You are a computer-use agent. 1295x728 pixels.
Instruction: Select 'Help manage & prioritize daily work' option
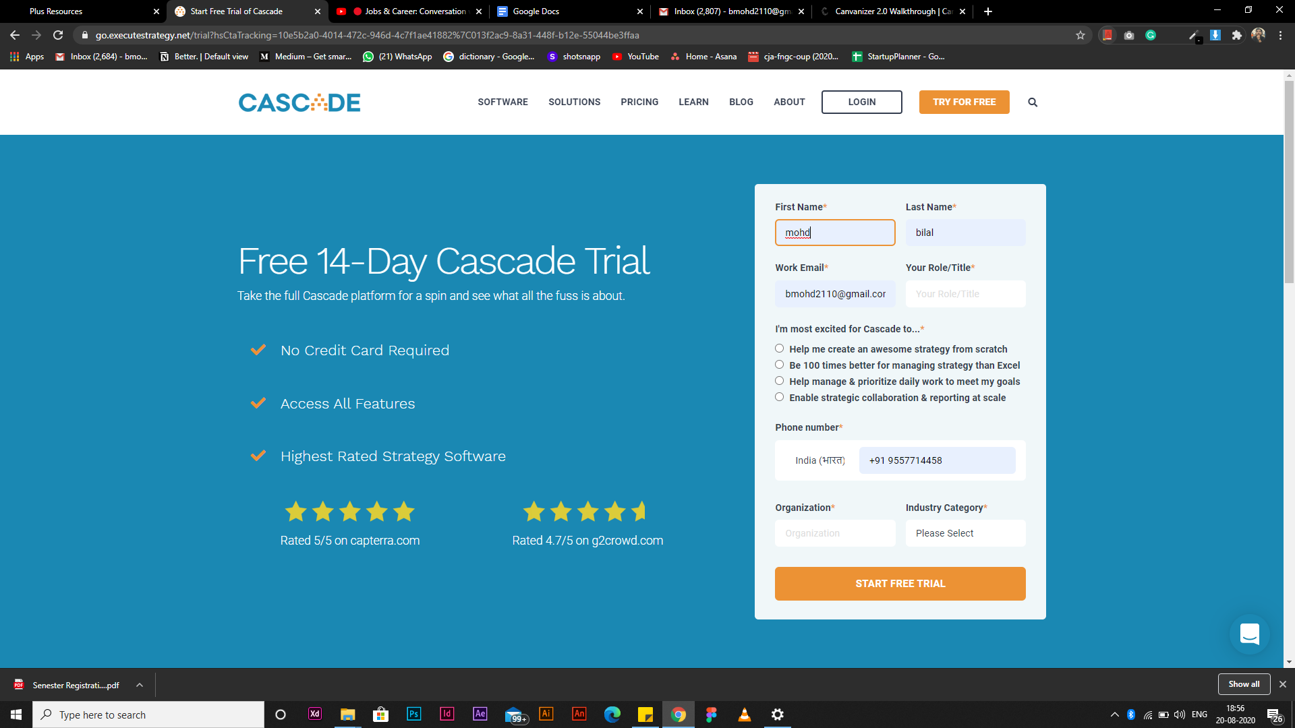tap(779, 381)
